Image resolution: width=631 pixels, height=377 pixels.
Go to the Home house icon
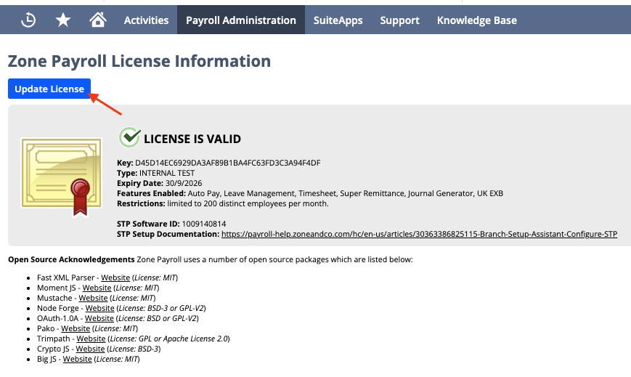(x=98, y=20)
